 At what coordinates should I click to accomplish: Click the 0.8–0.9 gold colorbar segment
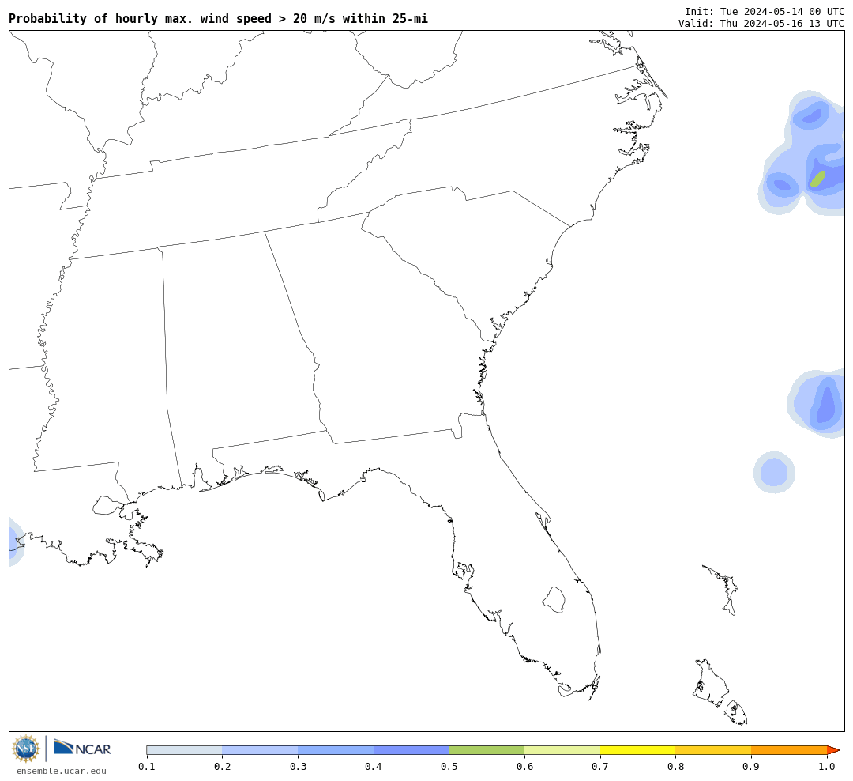[714, 750]
